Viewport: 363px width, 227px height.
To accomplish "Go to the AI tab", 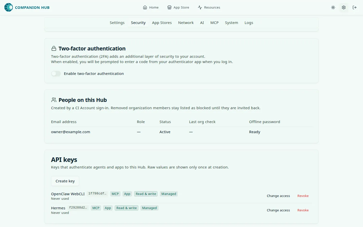I will pyautogui.click(x=202, y=23).
